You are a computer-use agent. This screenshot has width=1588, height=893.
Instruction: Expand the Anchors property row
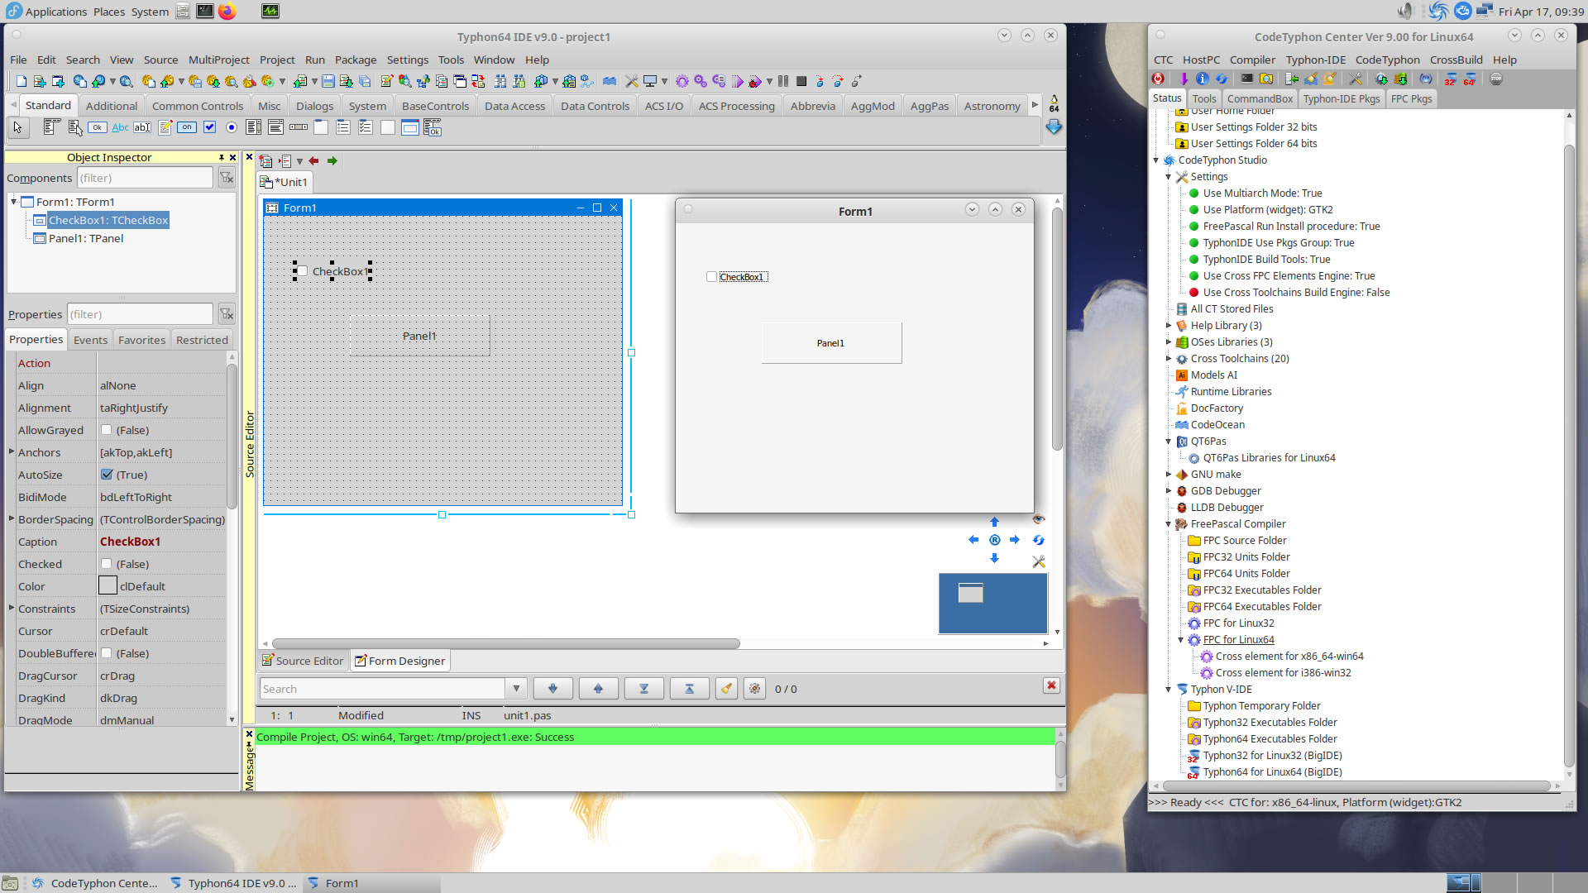coord(12,452)
